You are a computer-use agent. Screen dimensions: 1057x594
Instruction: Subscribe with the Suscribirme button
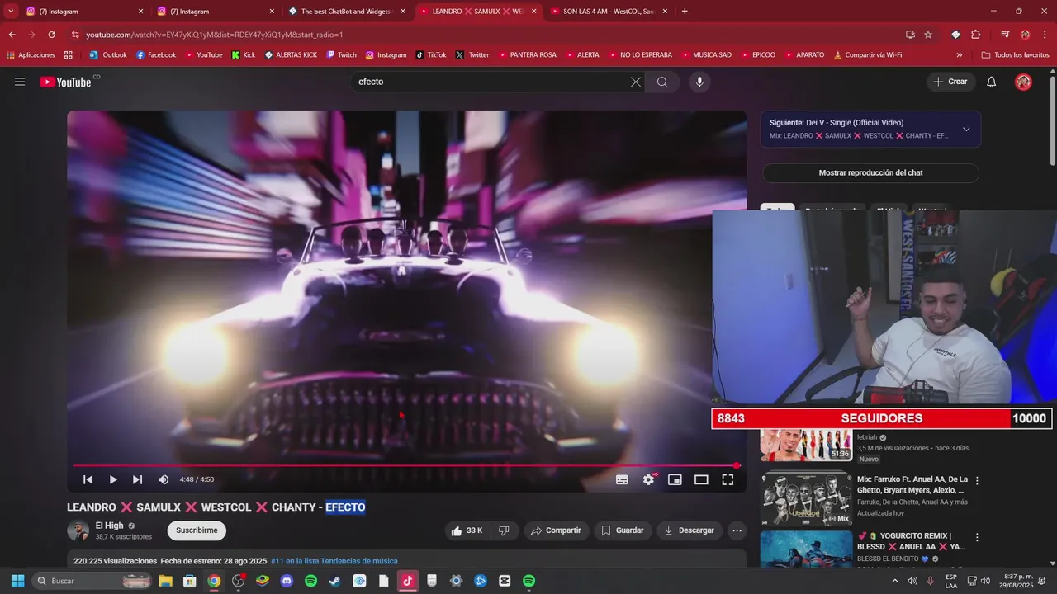[x=197, y=530]
